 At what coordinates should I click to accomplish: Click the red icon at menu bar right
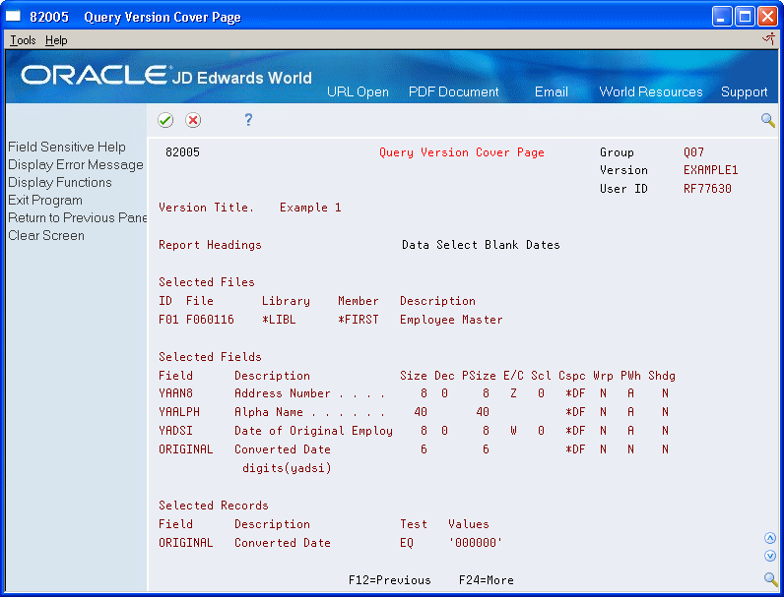click(x=768, y=39)
